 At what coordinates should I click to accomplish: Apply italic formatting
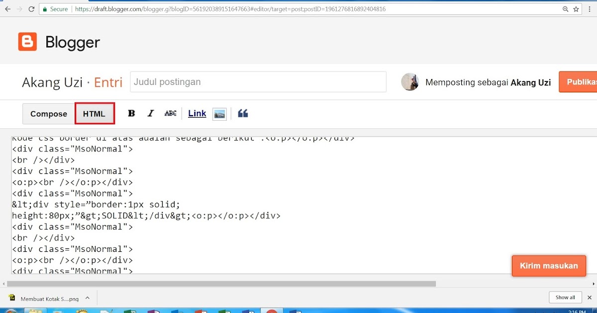150,113
